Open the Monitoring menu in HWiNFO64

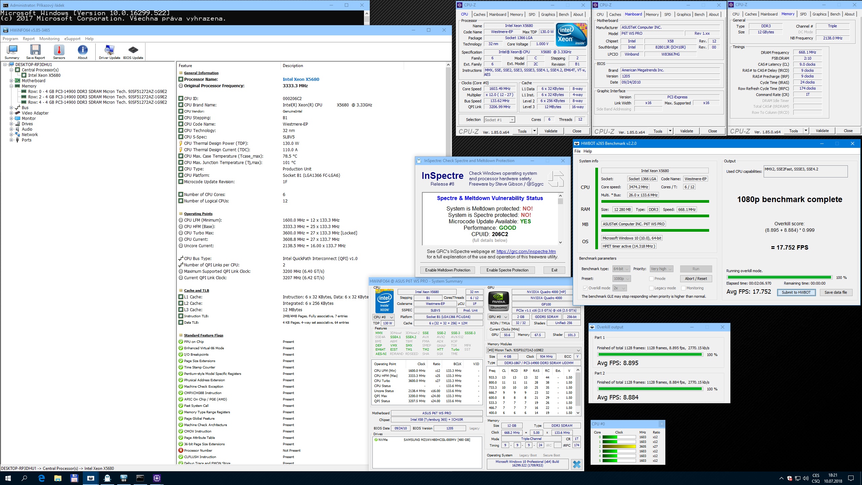coord(49,39)
